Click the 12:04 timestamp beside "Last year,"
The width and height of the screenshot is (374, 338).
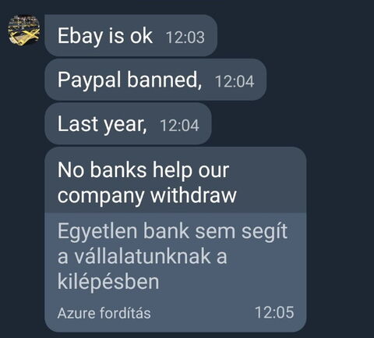click(x=179, y=125)
